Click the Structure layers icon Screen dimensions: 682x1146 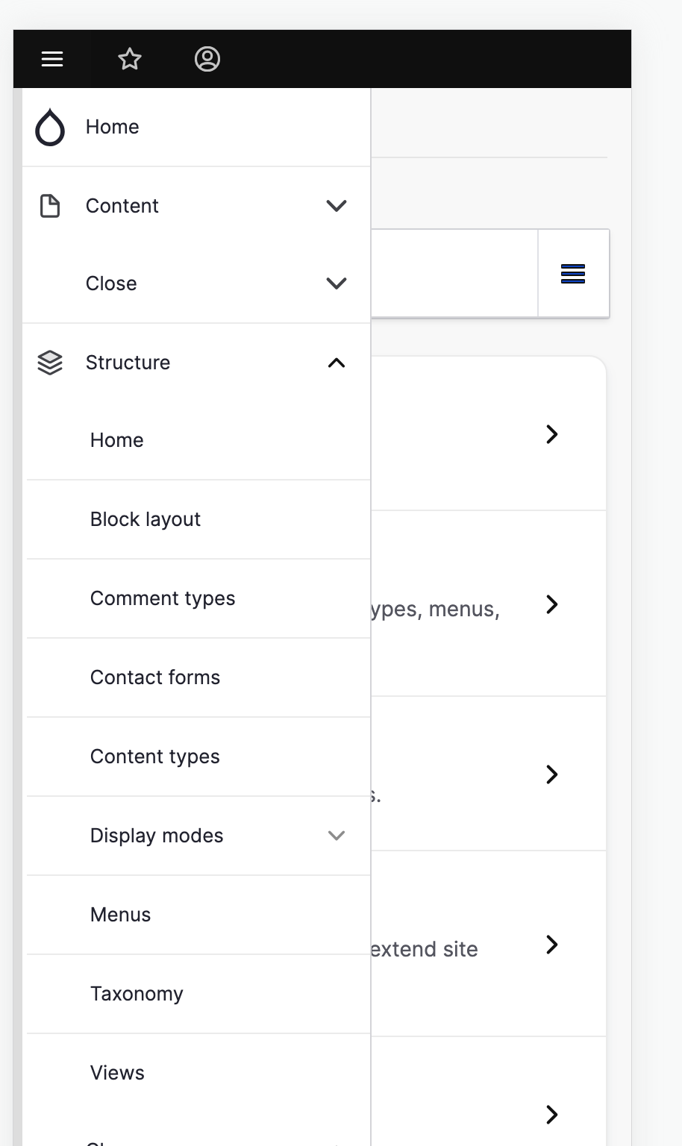click(49, 363)
